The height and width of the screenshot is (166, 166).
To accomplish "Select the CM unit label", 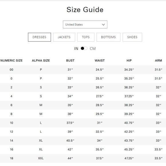I will [93, 49].
